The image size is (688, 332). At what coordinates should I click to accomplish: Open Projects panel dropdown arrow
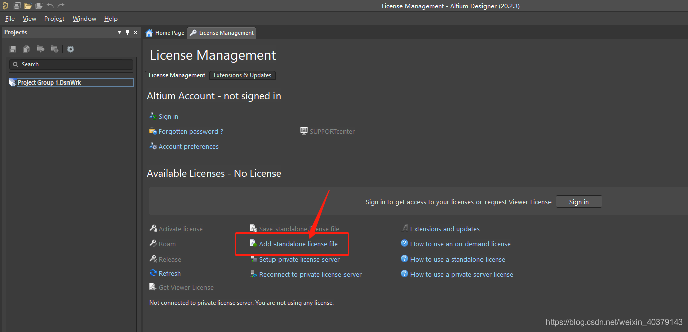[x=119, y=32]
